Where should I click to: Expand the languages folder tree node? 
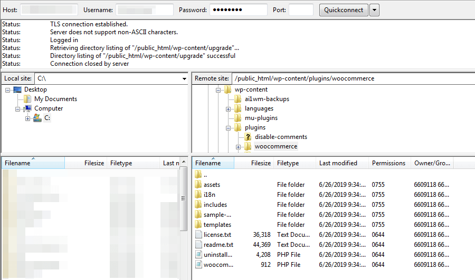[x=229, y=109]
